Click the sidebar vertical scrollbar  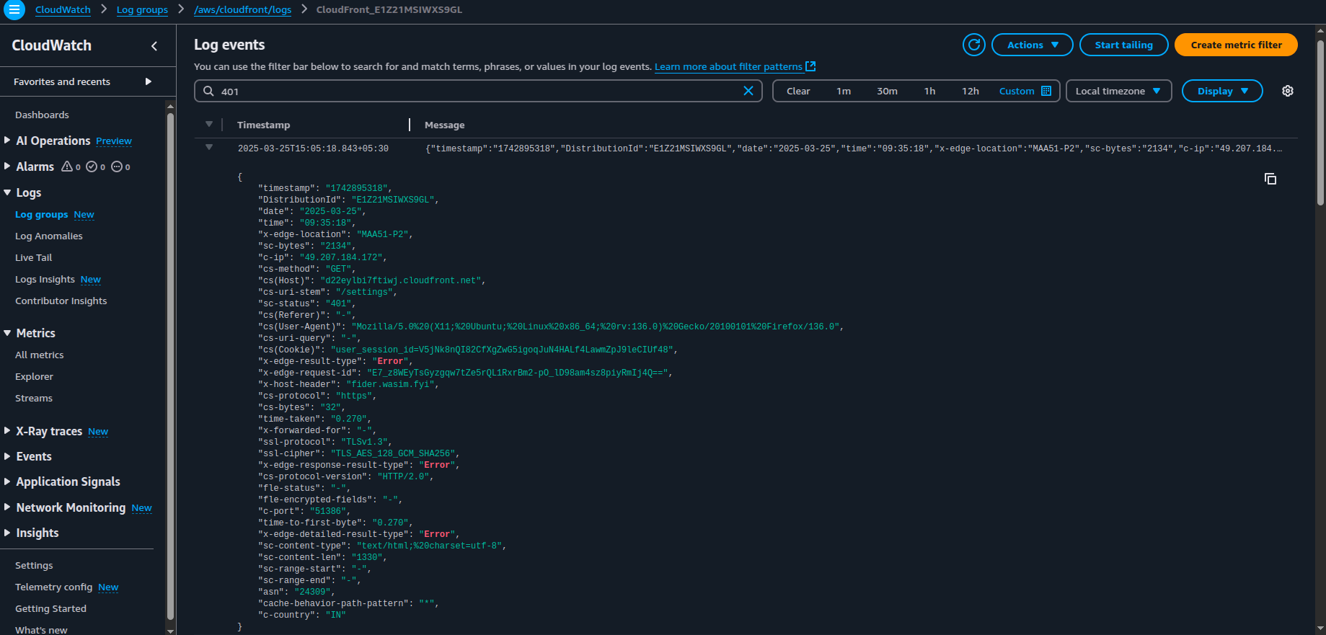[170, 366]
